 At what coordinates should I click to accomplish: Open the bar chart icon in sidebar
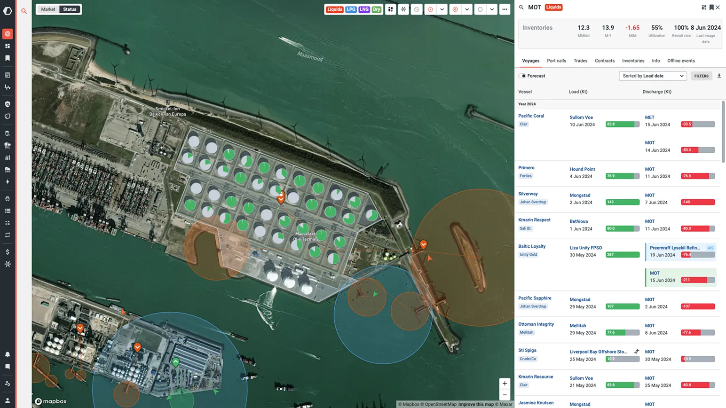point(8,158)
